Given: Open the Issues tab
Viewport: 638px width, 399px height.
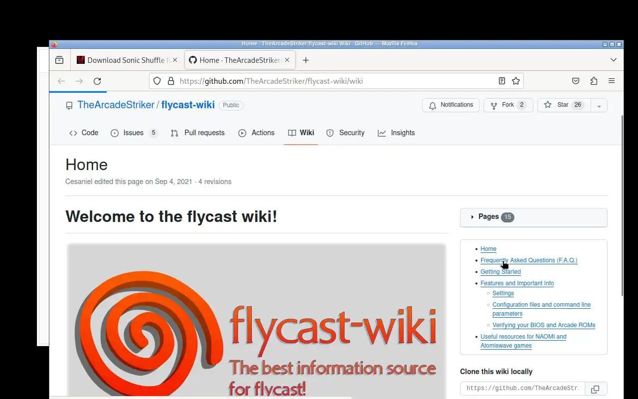Looking at the screenshot, I should coord(134,133).
